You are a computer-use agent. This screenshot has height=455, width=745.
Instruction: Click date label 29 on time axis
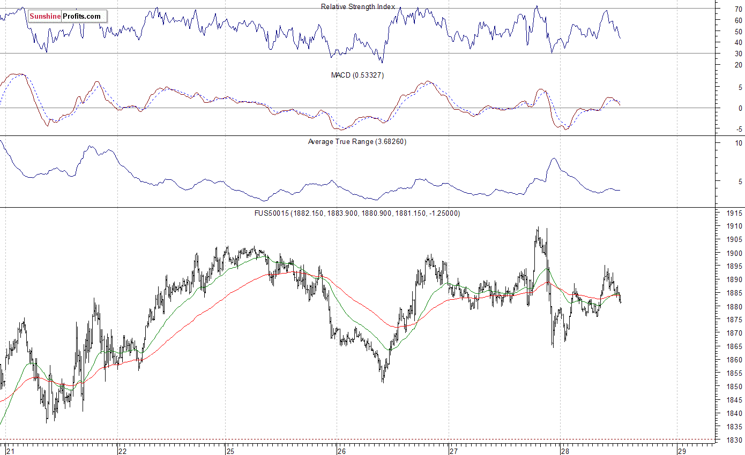[x=682, y=451]
